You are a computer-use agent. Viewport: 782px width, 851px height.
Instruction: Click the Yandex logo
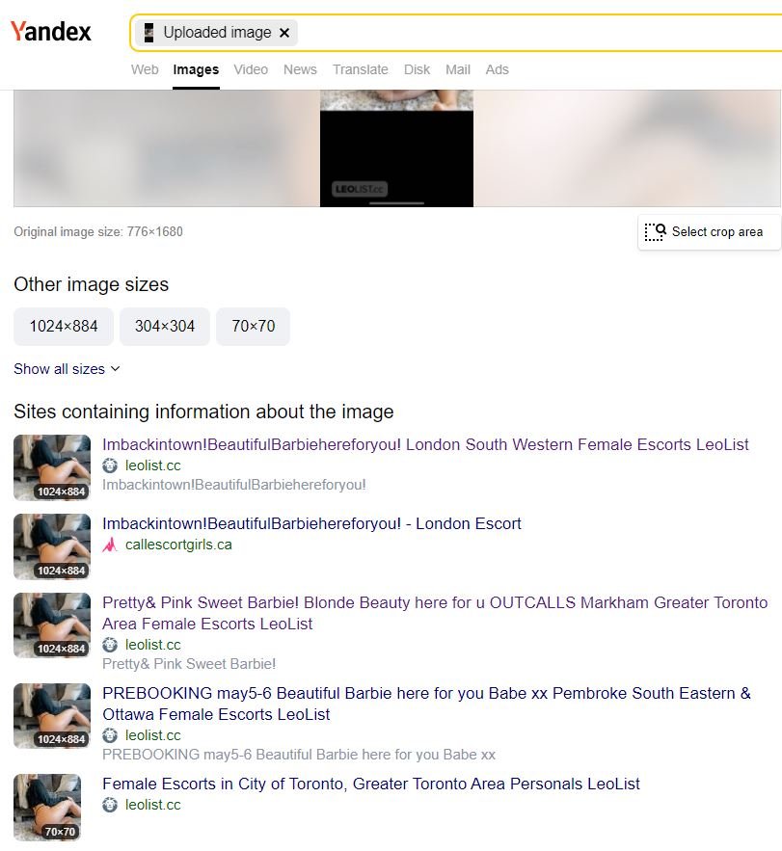pos(50,32)
